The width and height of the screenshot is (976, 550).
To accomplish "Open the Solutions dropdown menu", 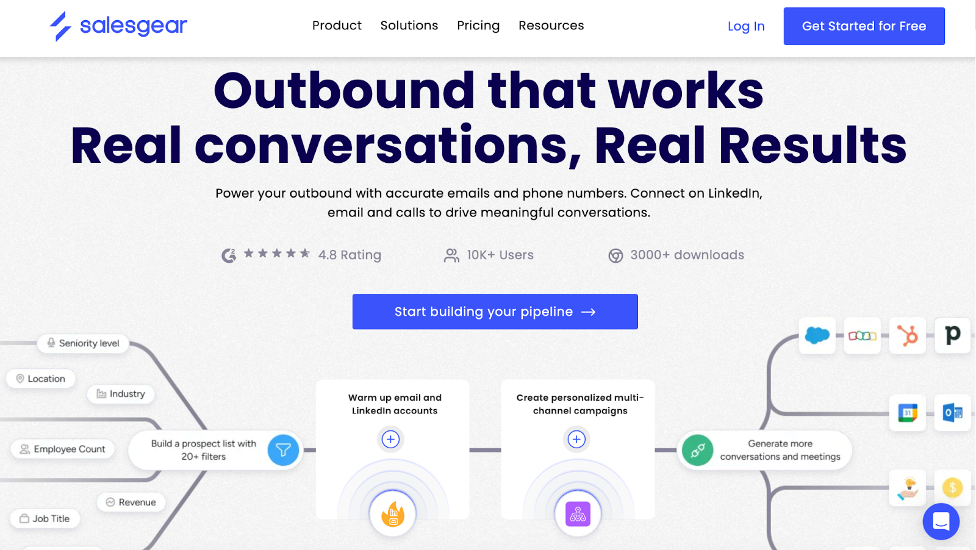I will [409, 26].
